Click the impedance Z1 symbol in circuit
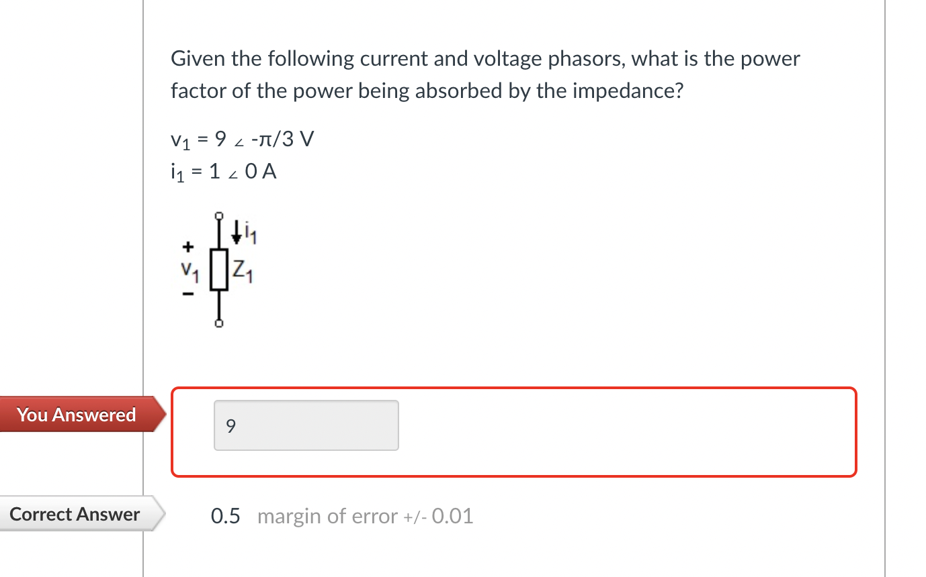This screenshot has height=577, width=926. (x=220, y=268)
